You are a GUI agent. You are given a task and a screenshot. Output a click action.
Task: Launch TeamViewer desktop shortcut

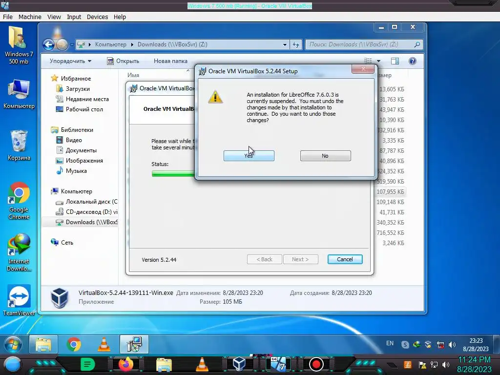click(19, 300)
